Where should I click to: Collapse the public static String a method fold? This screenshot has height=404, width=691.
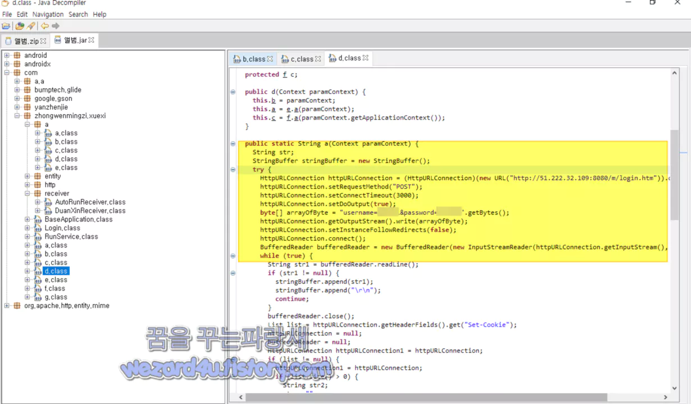click(x=233, y=144)
